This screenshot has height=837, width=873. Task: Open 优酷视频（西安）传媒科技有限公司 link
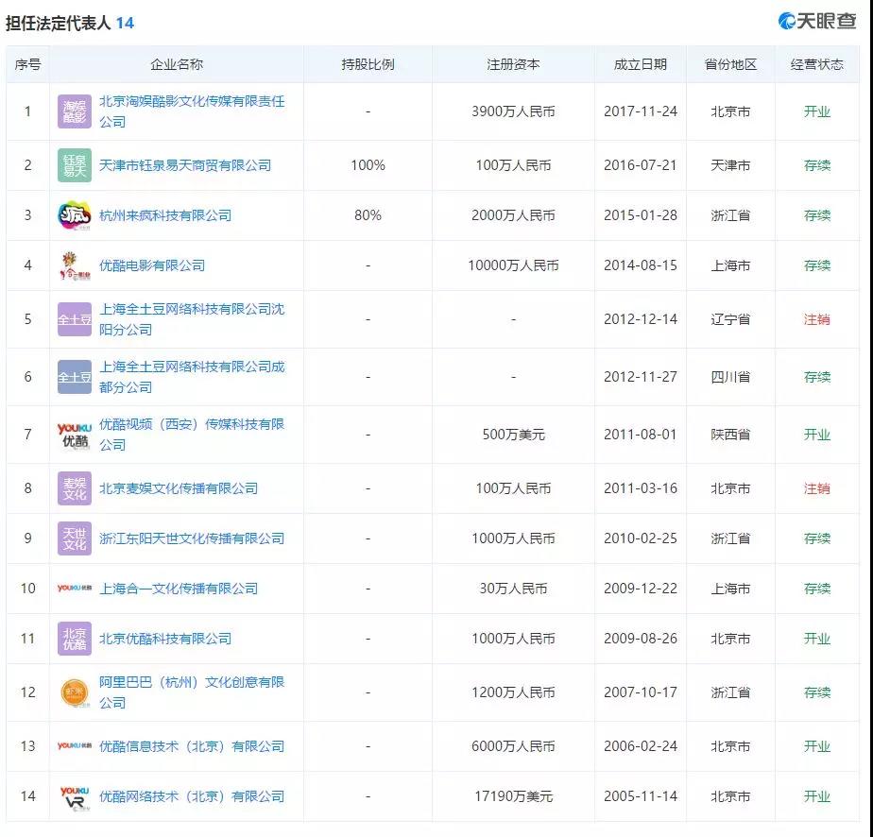click(x=192, y=435)
